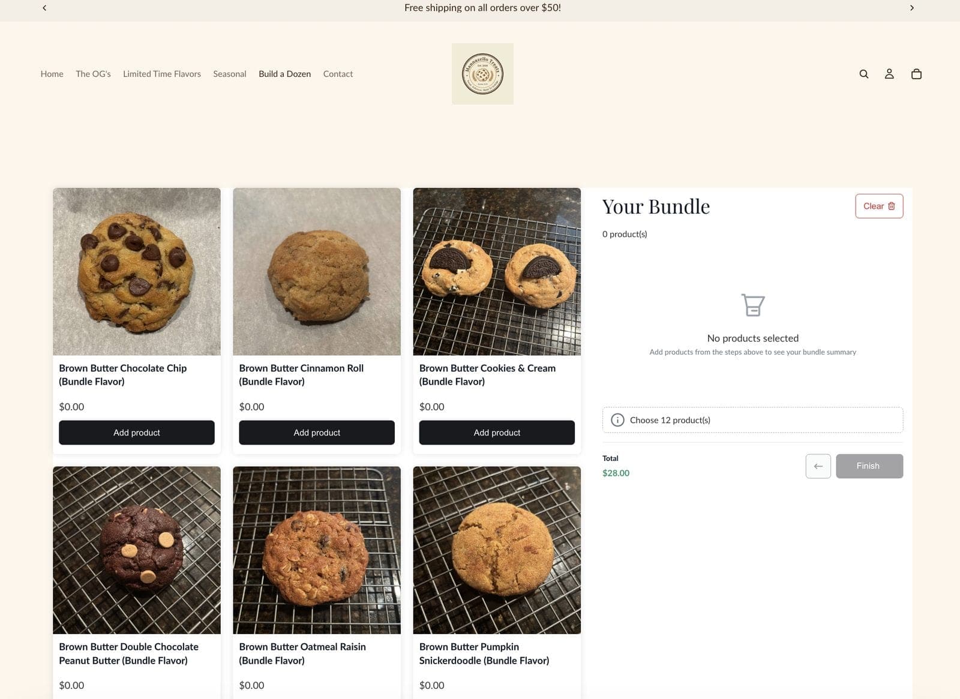Screen dimensions: 960x699
Task: Add Brown Butter Chocolate Chip to bundle
Action: [137, 433]
